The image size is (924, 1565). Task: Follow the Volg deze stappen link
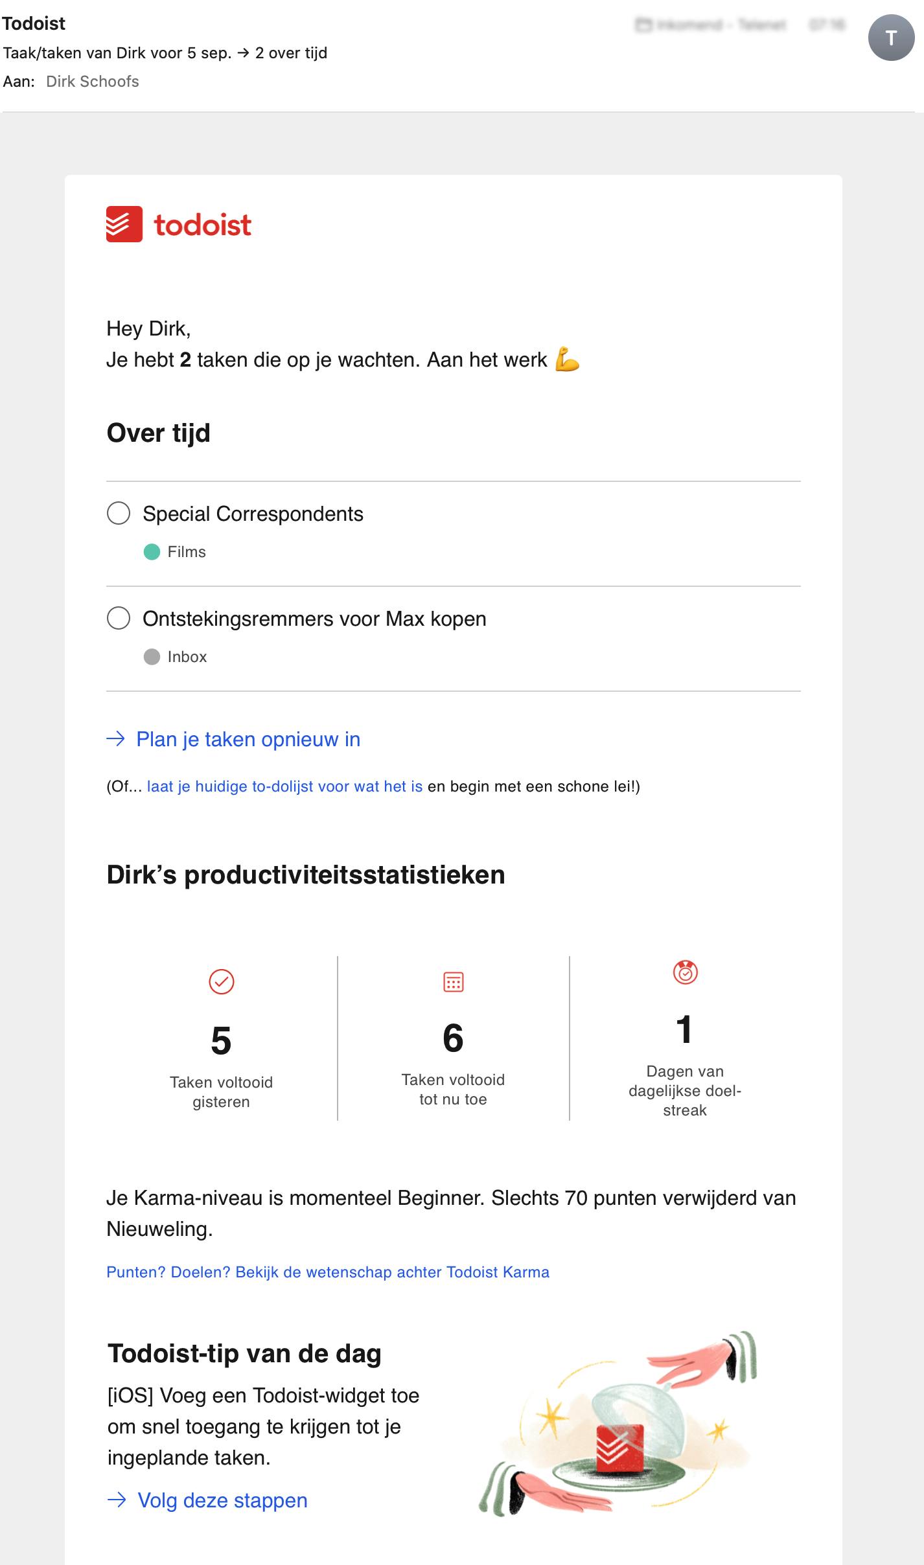pyautogui.click(x=222, y=1500)
